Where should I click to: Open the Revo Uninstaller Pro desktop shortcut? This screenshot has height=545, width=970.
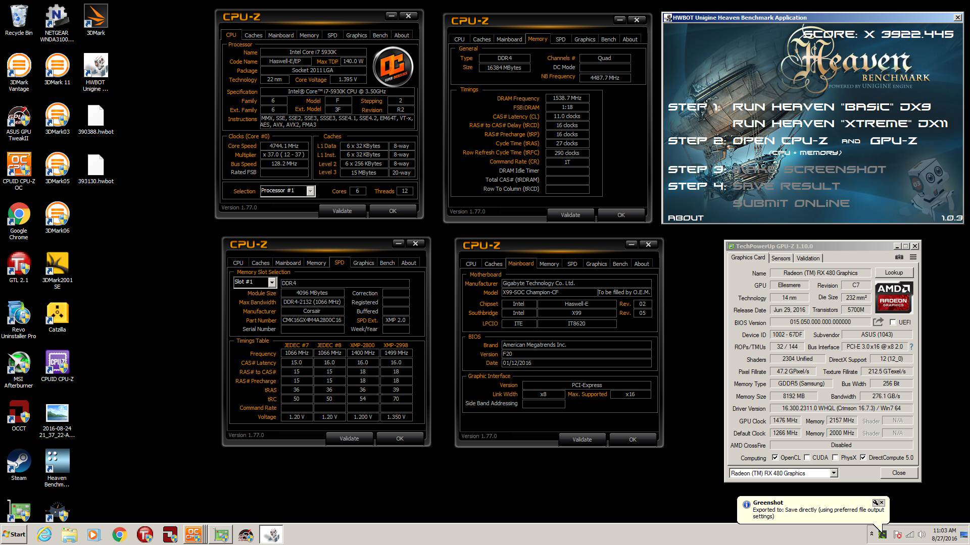coord(19,320)
